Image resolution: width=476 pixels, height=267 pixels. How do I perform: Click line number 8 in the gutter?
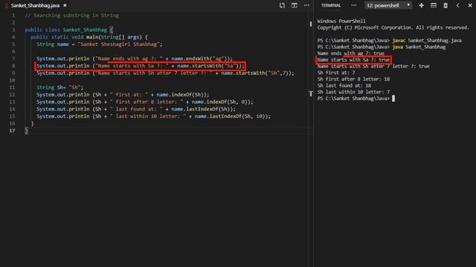point(13,66)
